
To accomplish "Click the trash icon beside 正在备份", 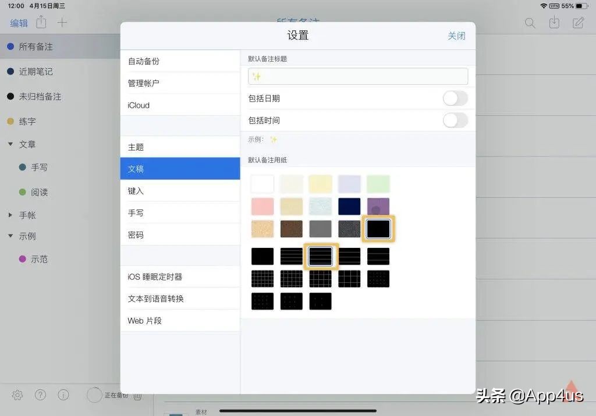I will 137,395.
